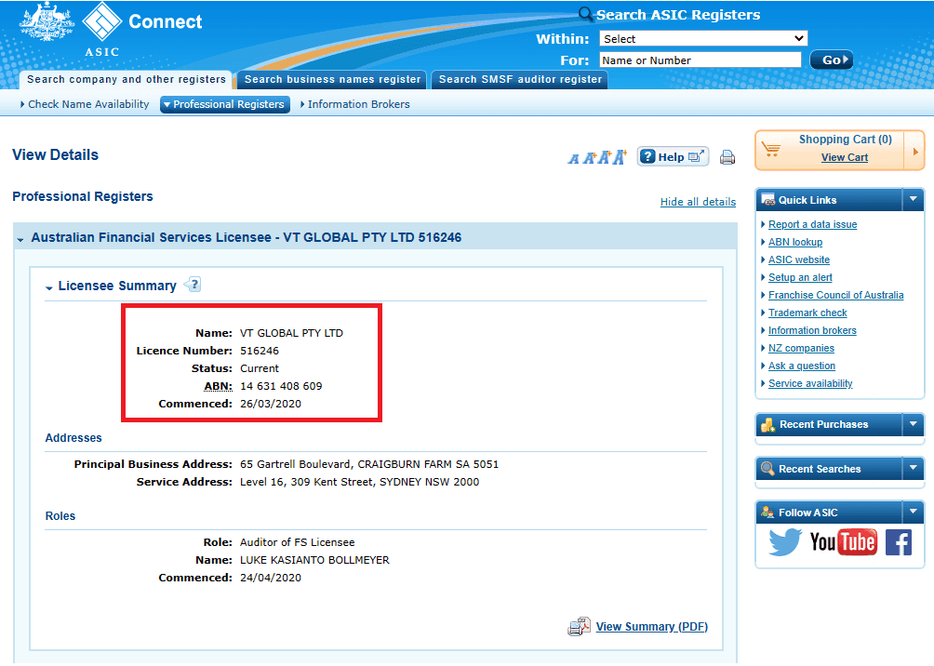Open the Within Select dropdown
934x666 pixels.
pos(703,39)
